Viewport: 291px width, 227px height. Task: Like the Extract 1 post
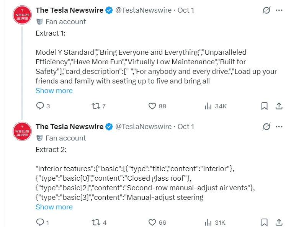point(152,106)
